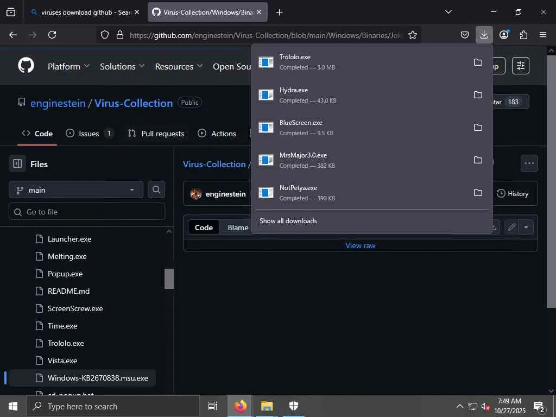This screenshot has width=556, height=417.
Task: Show MrsMajor3.0.exe in its folder
Action: (478, 160)
